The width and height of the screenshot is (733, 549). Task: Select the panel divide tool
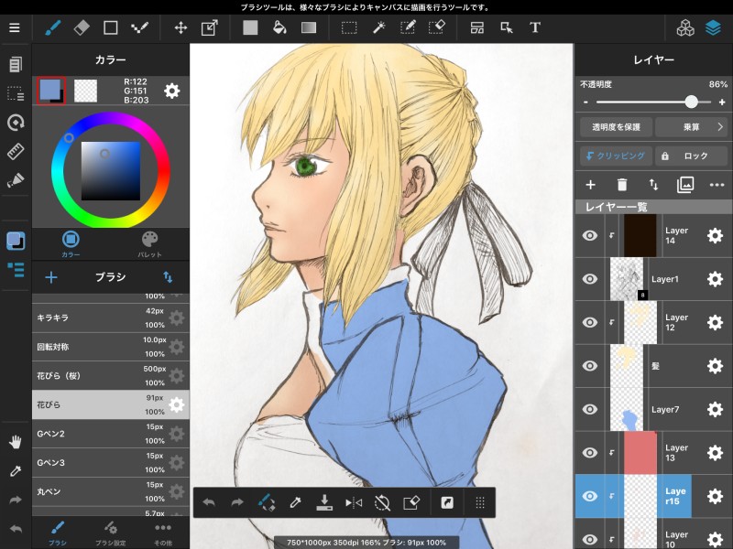pyautogui.click(x=476, y=28)
